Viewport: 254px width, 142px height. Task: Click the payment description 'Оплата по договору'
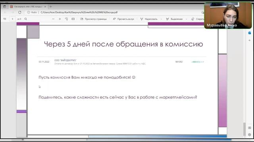click(100, 64)
